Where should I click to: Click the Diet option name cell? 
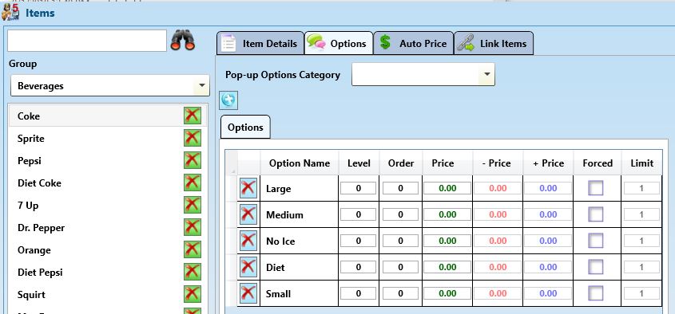coord(300,267)
